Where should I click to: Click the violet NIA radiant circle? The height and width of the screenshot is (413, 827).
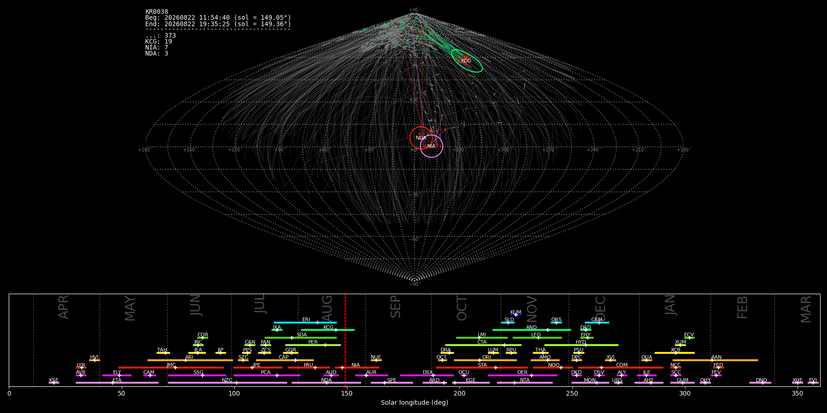pyautogui.click(x=431, y=146)
